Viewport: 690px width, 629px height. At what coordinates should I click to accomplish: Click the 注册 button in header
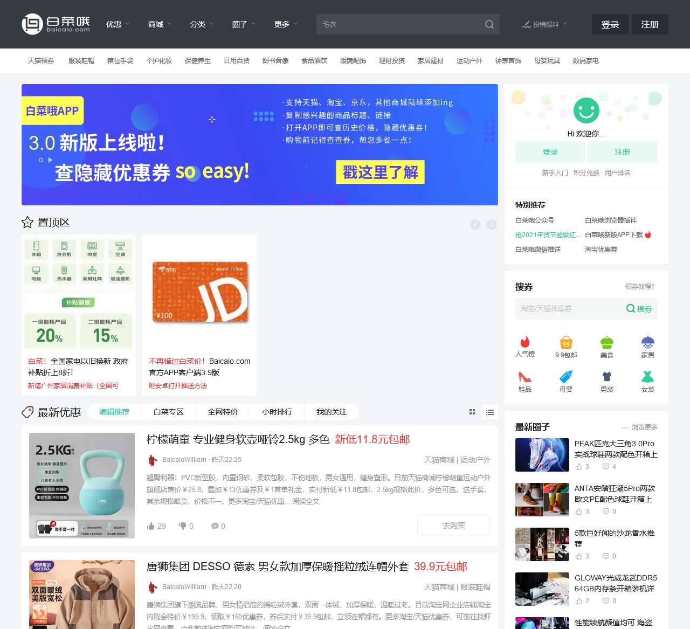click(650, 24)
